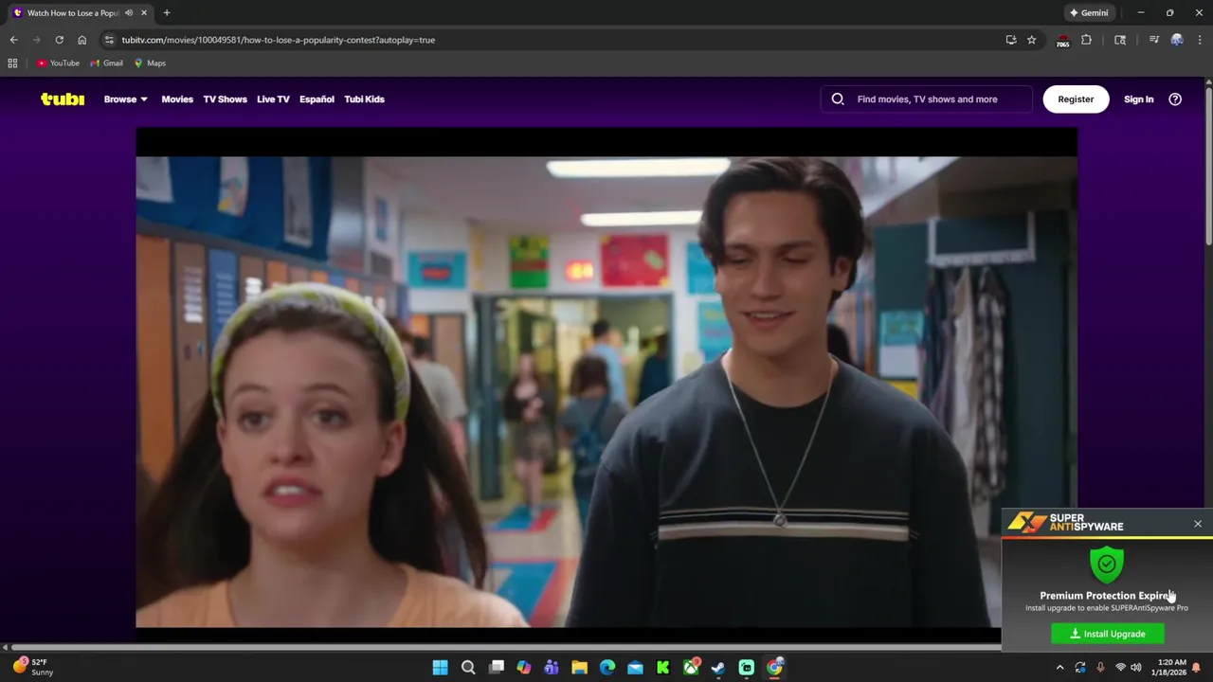Launch Copilot from the taskbar
Image resolution: width=1213 pixels, height=682 pixels.
pyautogui.click(x=524, y=668)
